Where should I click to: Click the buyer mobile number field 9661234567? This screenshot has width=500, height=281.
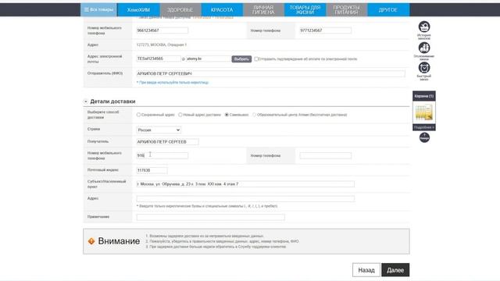pyautogui.click(x=162, y=30)
